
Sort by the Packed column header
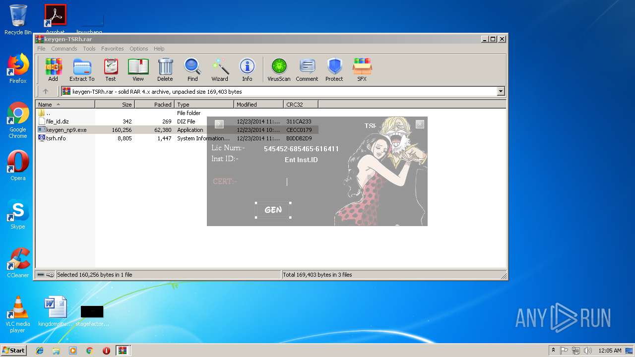point(155,105)
